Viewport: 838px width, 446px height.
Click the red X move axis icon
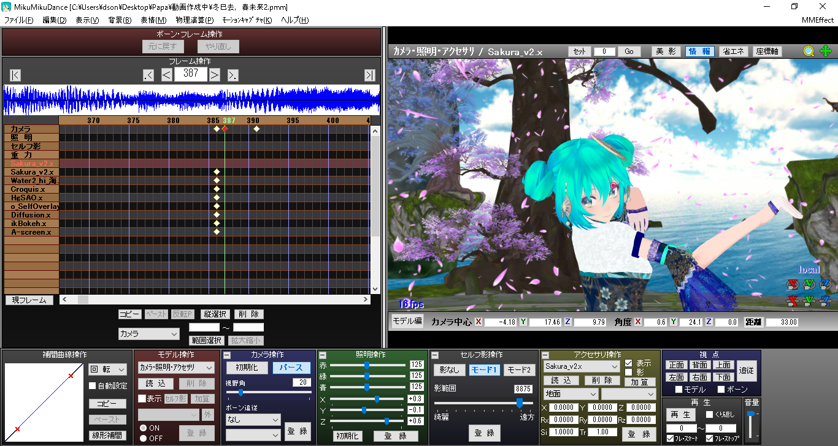click(x=793, y=301)
